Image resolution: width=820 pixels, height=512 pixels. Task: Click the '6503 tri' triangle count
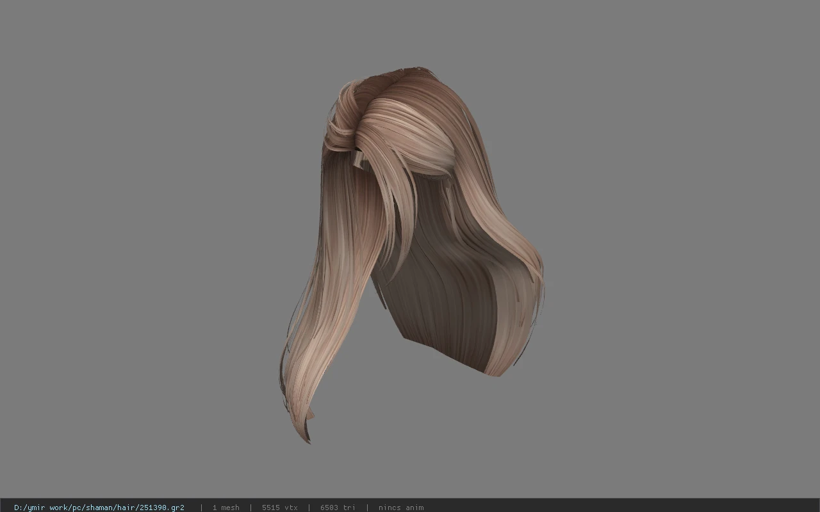(338, 508)
